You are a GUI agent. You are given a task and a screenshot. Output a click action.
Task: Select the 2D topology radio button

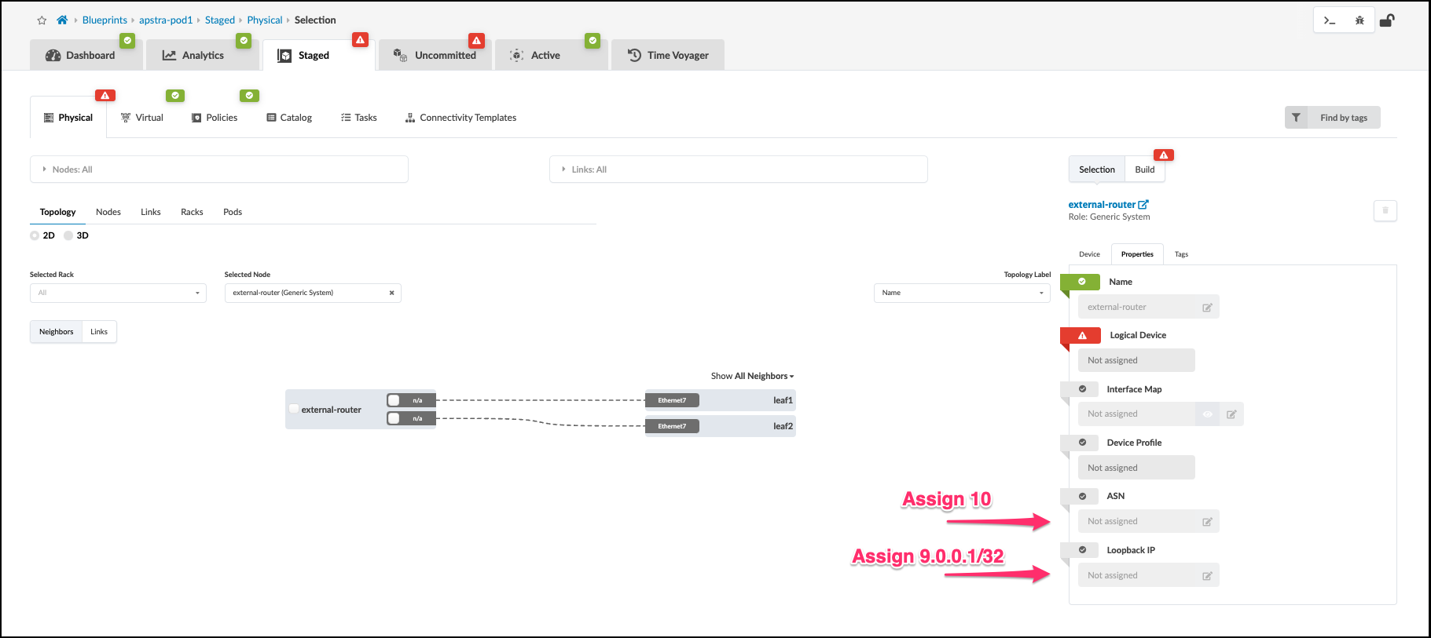[x=35, y=235]
